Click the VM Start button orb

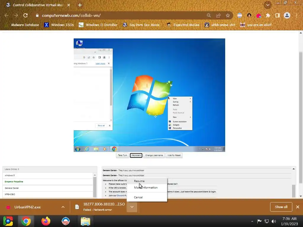point(78,149)
